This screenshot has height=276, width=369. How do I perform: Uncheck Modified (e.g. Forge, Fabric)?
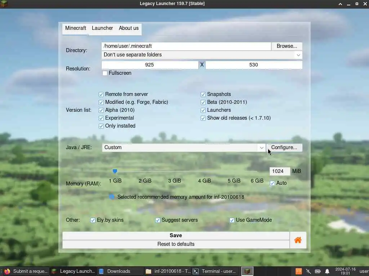click(101, 102)
